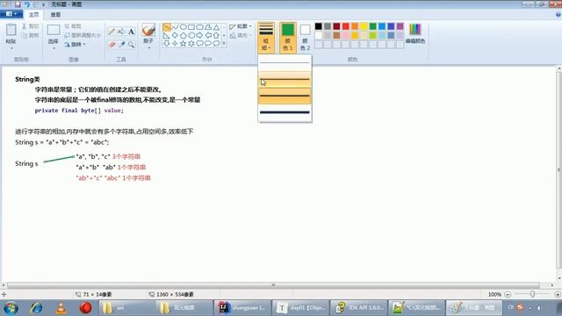Switch to the View ribbon tab
Screen dimensions: 562x316
(55, 15)
